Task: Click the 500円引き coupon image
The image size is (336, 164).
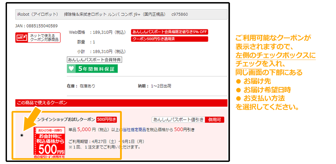Action: click(49, 143)
